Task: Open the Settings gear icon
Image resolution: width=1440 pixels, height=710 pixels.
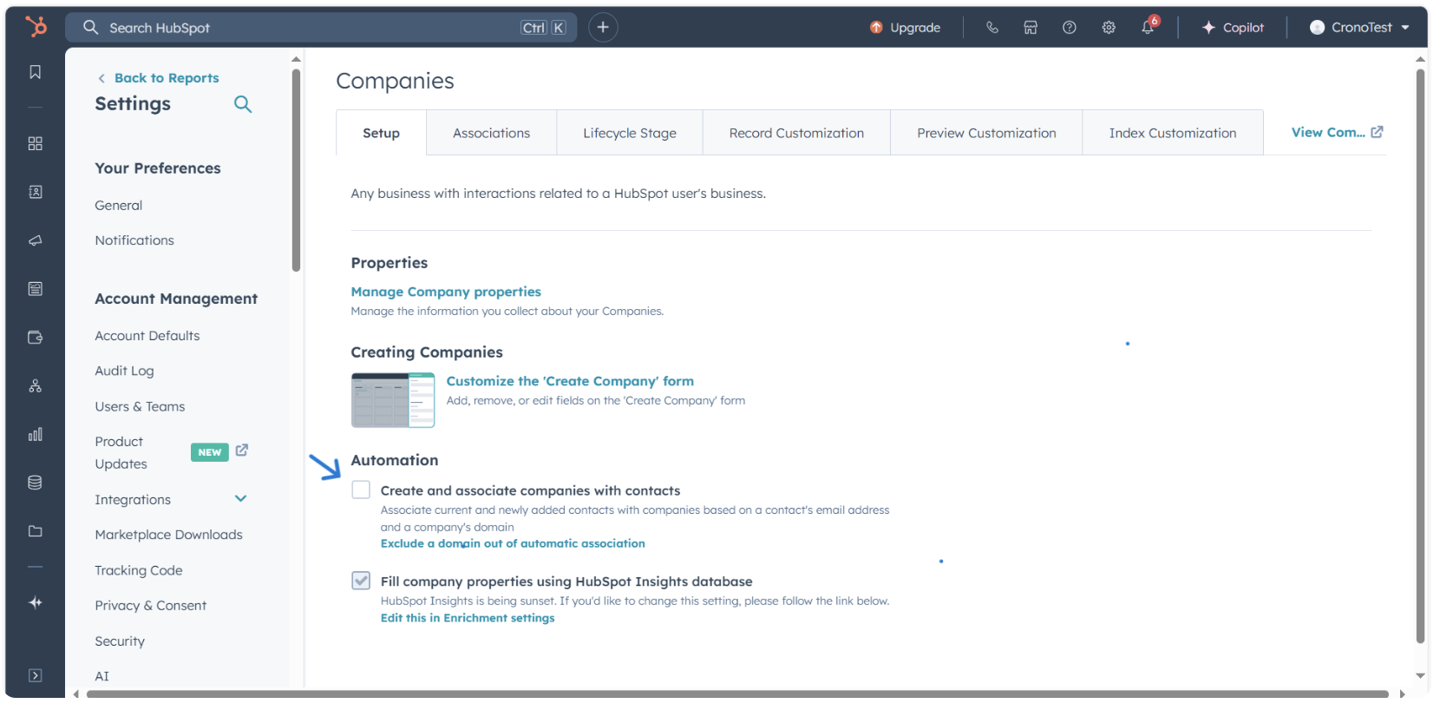Action: (1109, 28)
